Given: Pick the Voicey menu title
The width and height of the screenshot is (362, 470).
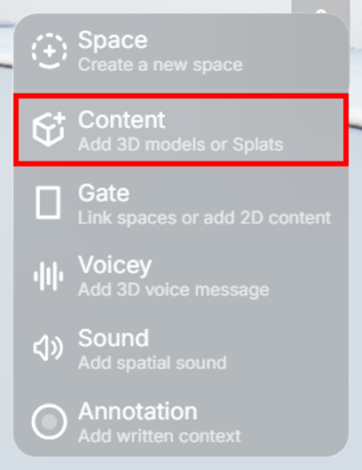Looking at the screenshot, I should [114, 266].
